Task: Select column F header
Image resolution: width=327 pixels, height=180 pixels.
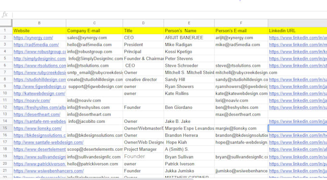Action: tap(241, 23)
